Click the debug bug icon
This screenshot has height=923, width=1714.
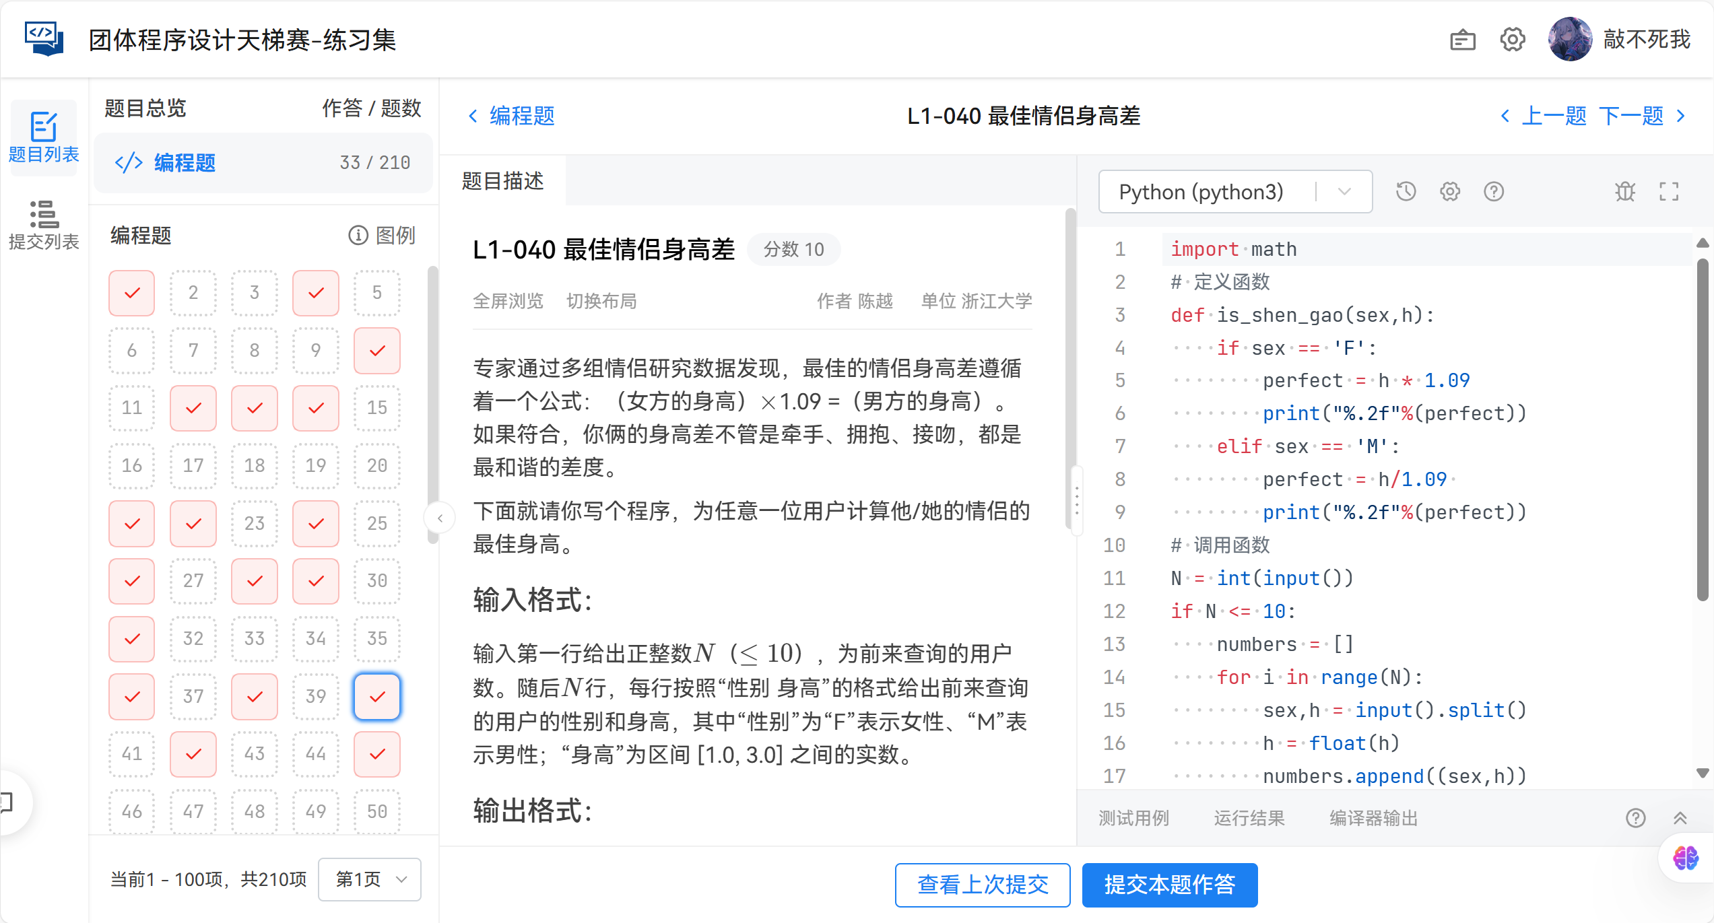tap(1624, 192)
